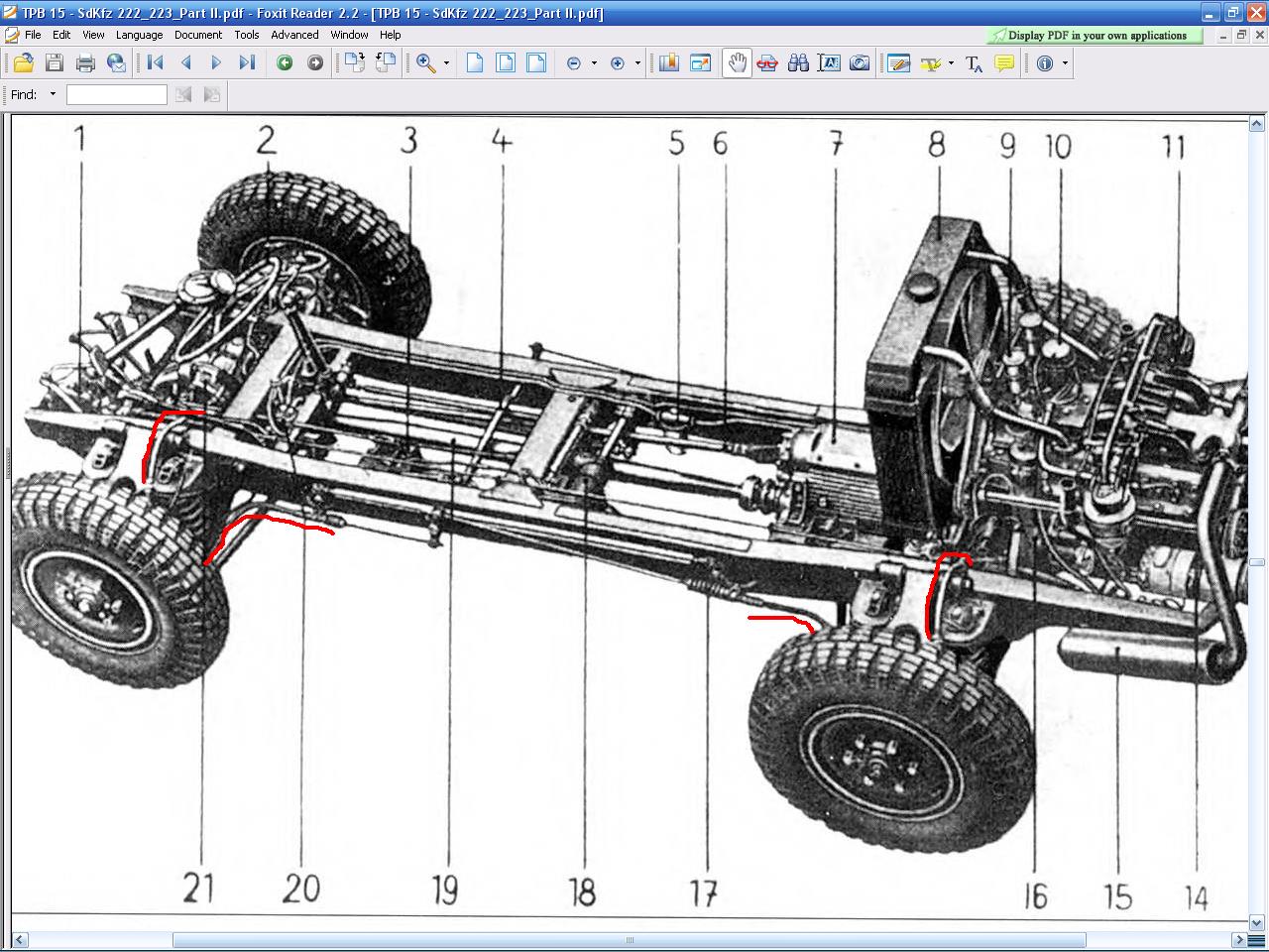The image size is (1269, 952).
Task: Open the Document menu
Action: 198,35
